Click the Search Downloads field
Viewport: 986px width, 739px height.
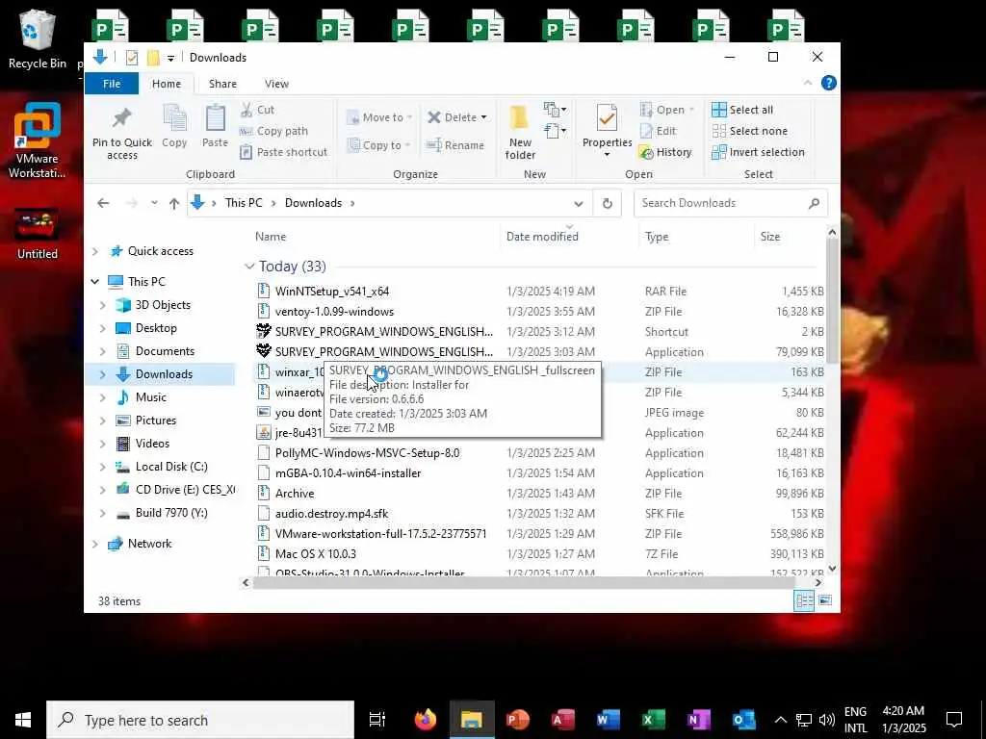(x=730, y=203)
